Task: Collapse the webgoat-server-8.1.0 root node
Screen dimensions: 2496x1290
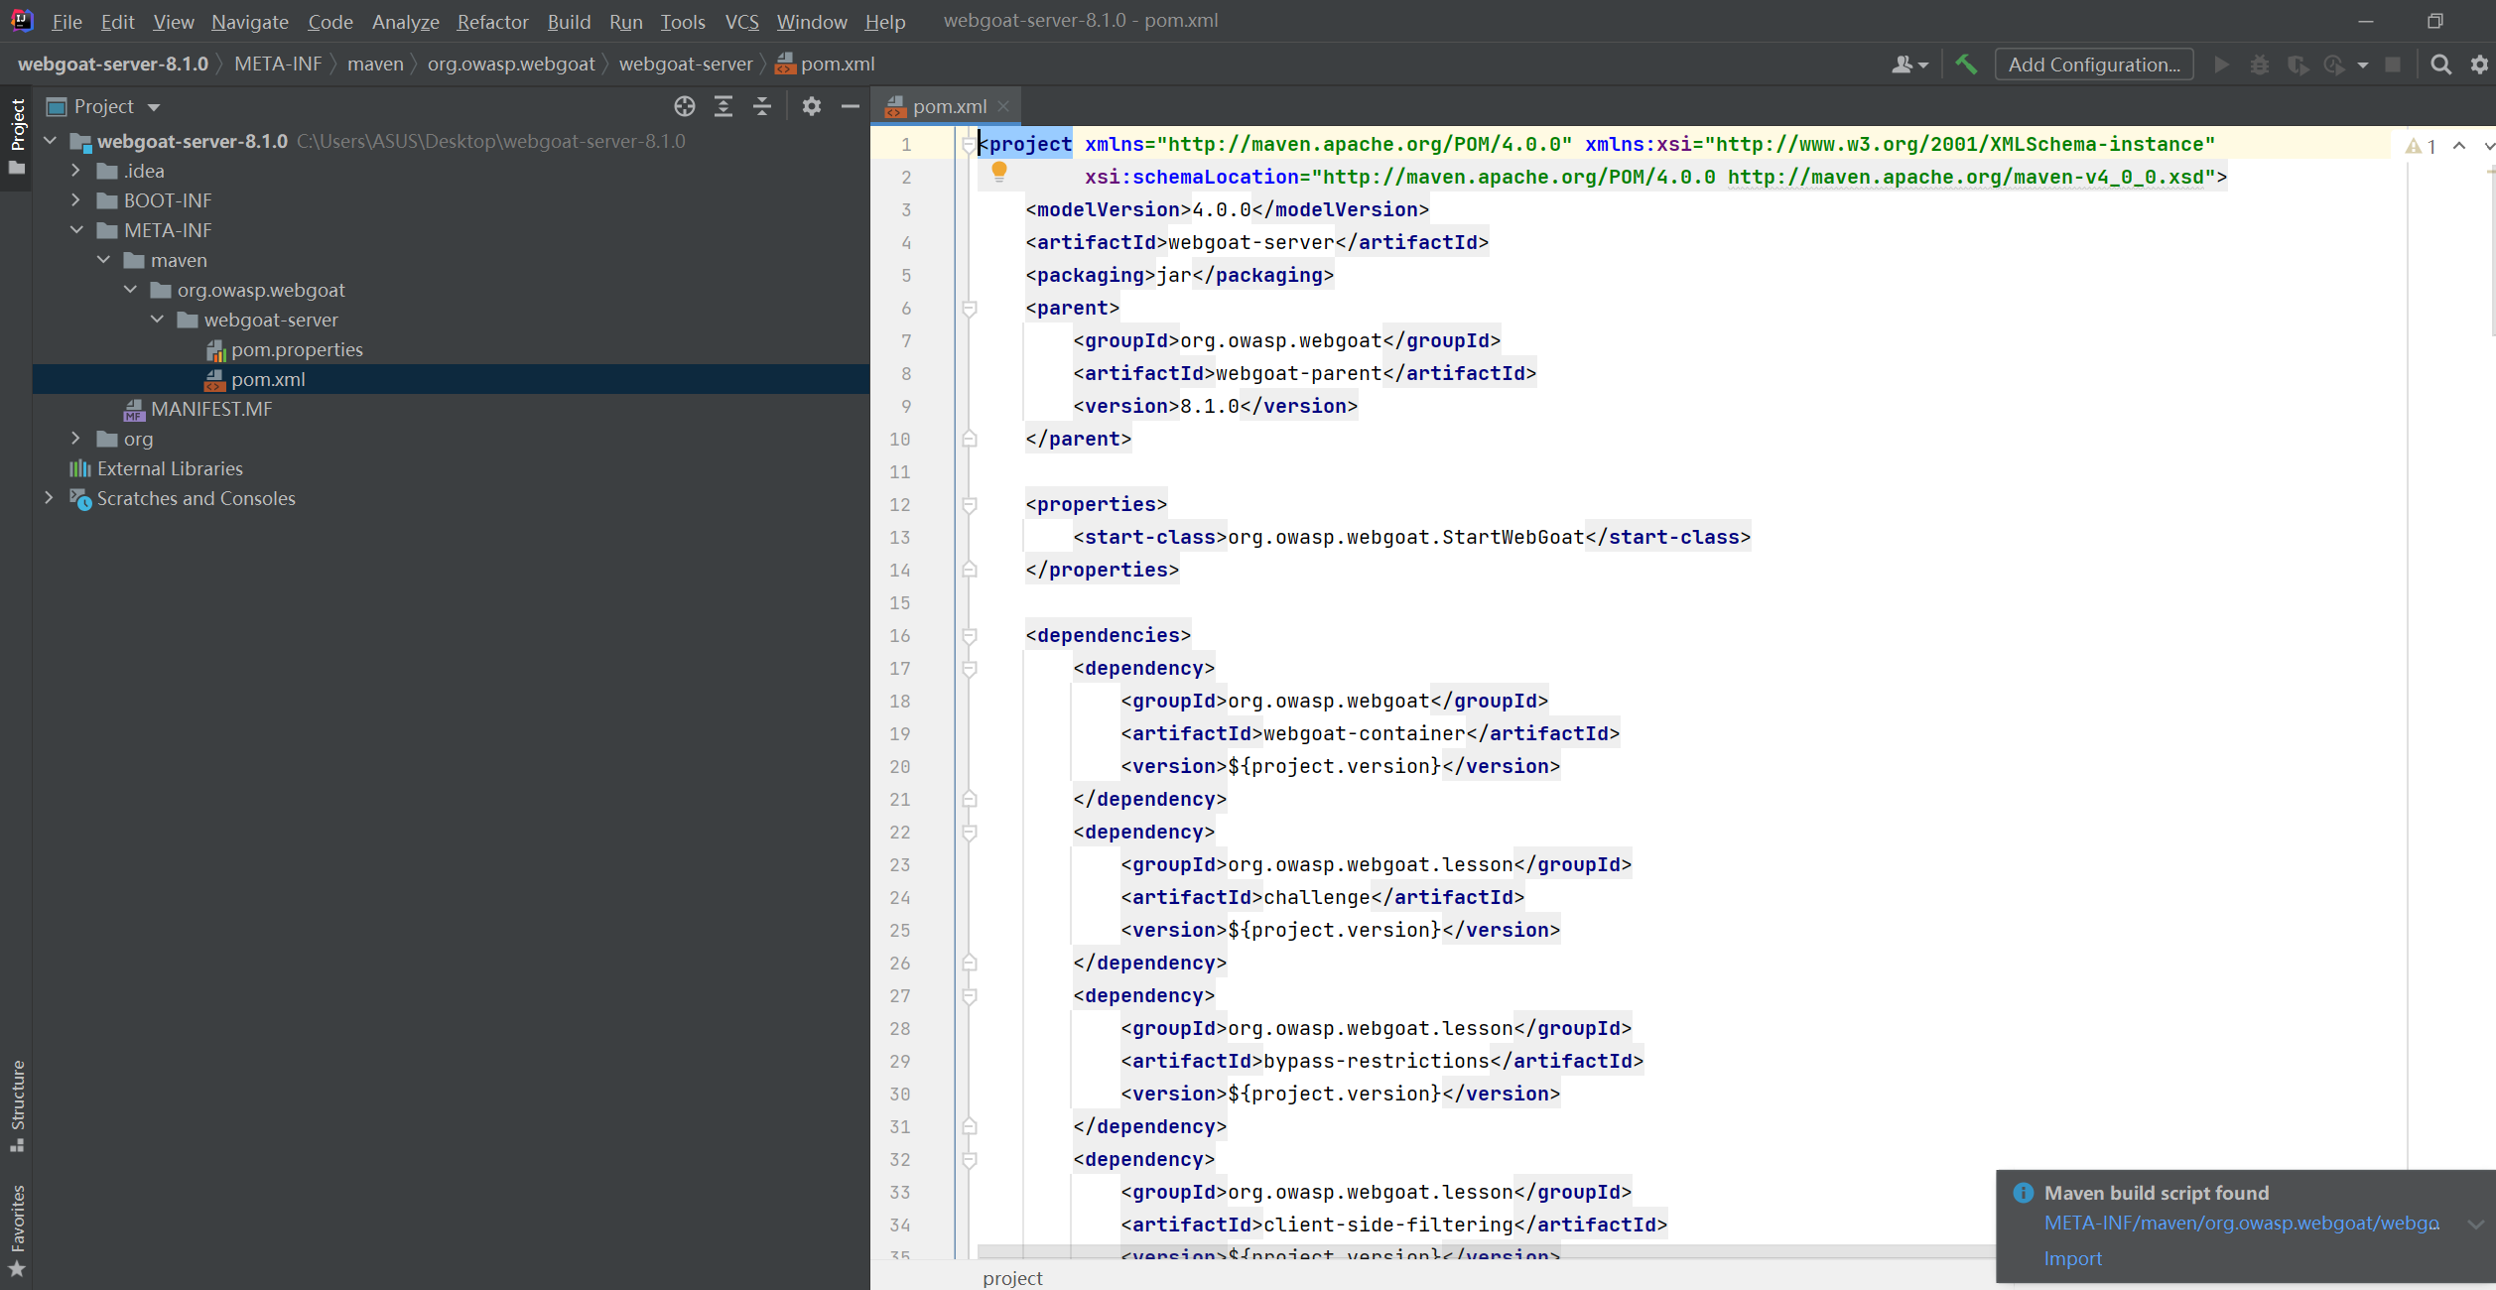Action: 50,141
